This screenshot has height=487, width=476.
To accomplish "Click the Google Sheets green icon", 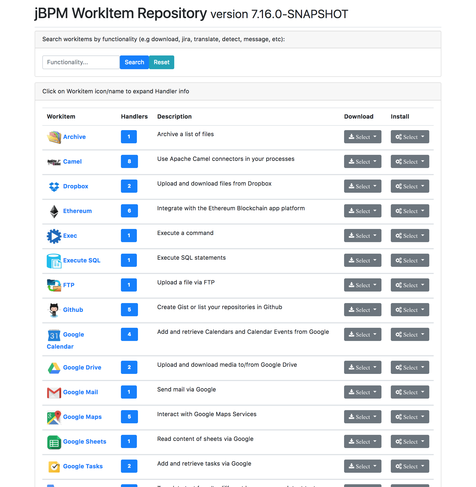I will [x=54, y=442].
